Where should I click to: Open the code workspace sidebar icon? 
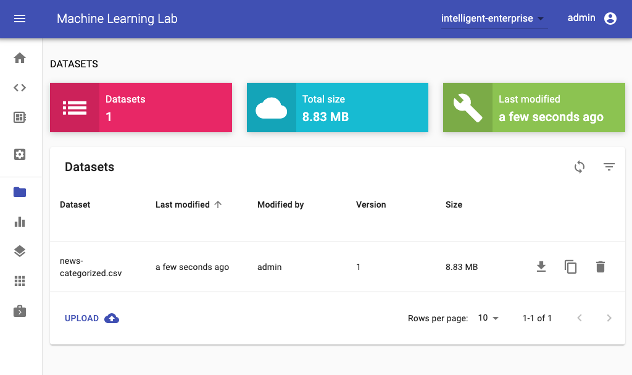(20, 88)
